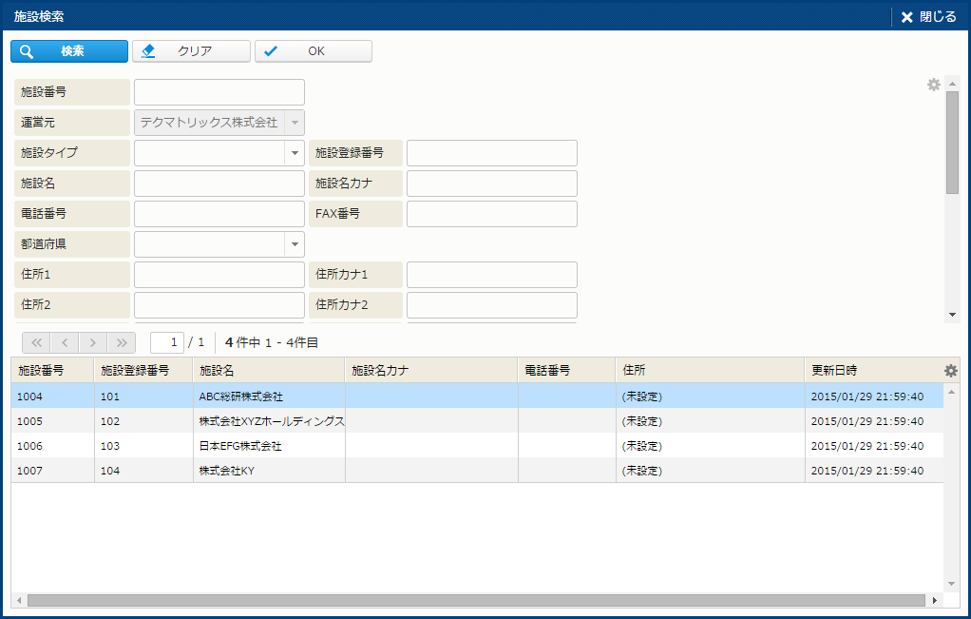The width and height of the screenshot is (971, 619).
Task: Confirm with the OK button
Action: click(313, 51)
